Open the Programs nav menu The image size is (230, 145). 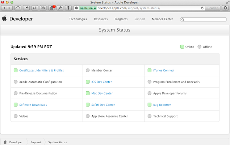tap(121, 19)
